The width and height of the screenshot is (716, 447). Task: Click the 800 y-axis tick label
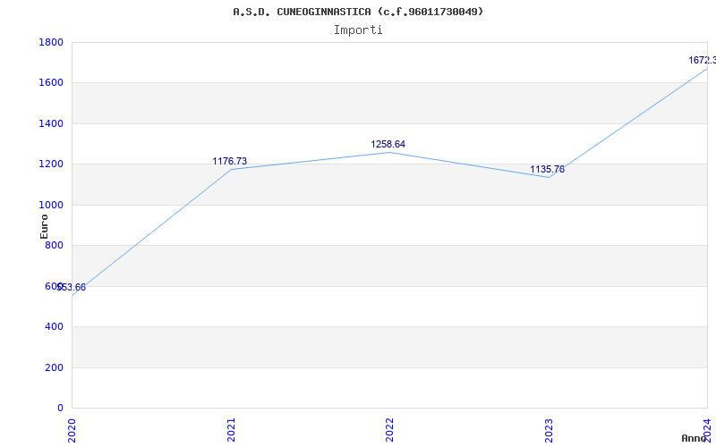point(54,246)
